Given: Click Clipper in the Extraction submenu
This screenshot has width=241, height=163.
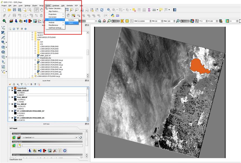Looking at the screenshot, I should 72,23.
